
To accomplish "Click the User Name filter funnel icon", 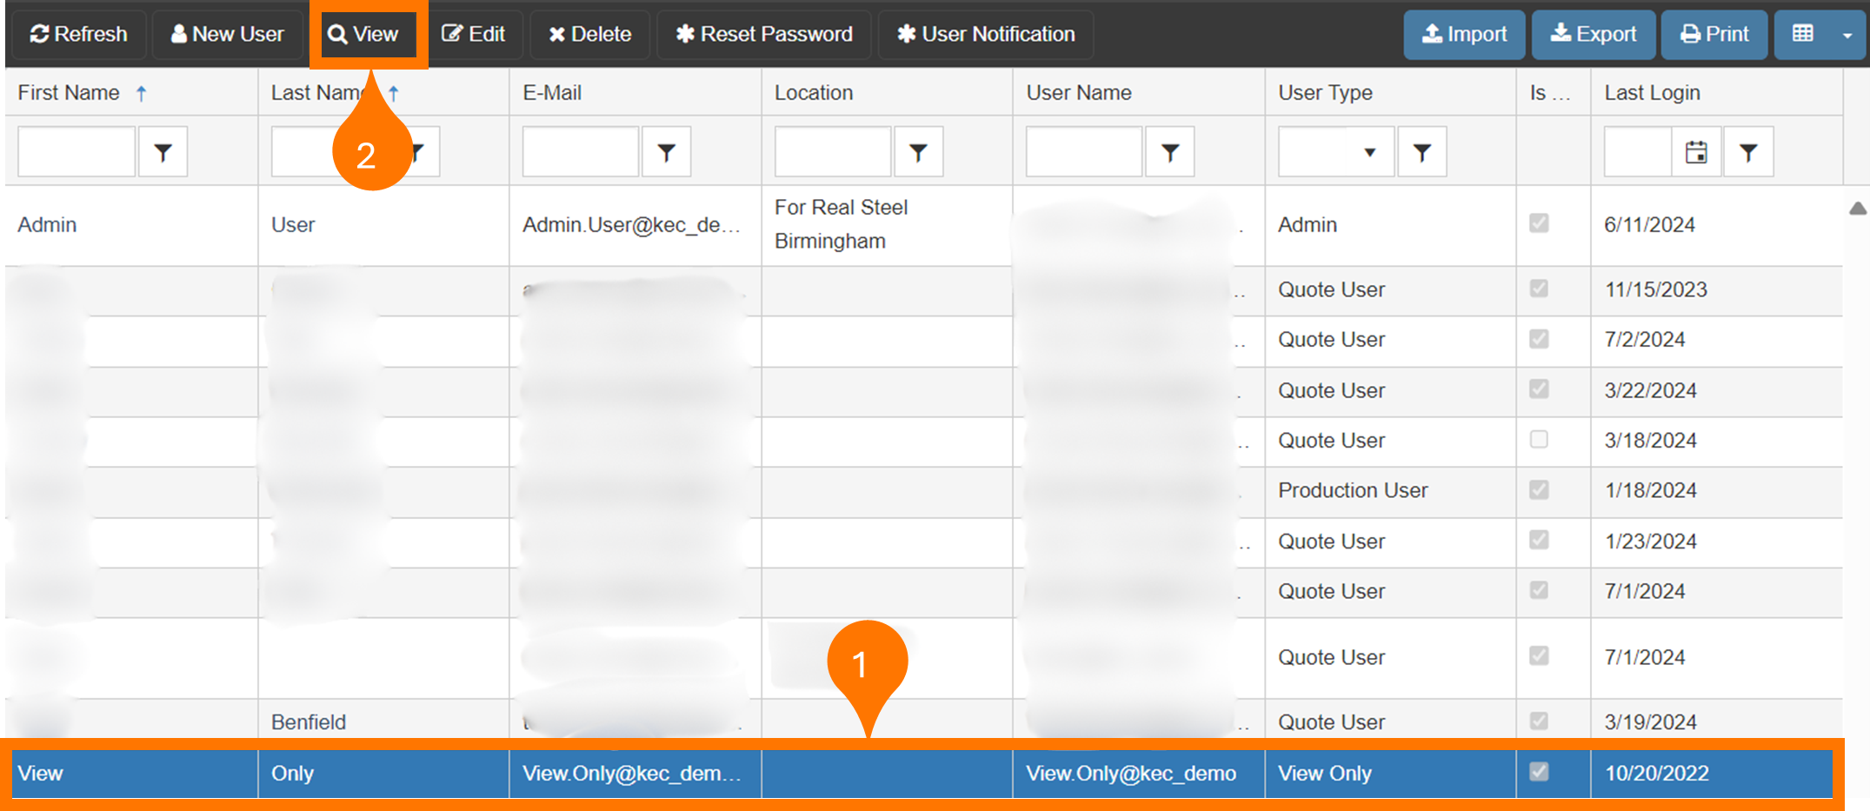I will point(1170,152).
